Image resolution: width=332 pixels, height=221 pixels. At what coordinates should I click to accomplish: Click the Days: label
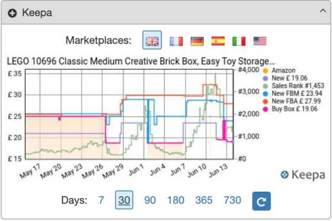[74, 200]
